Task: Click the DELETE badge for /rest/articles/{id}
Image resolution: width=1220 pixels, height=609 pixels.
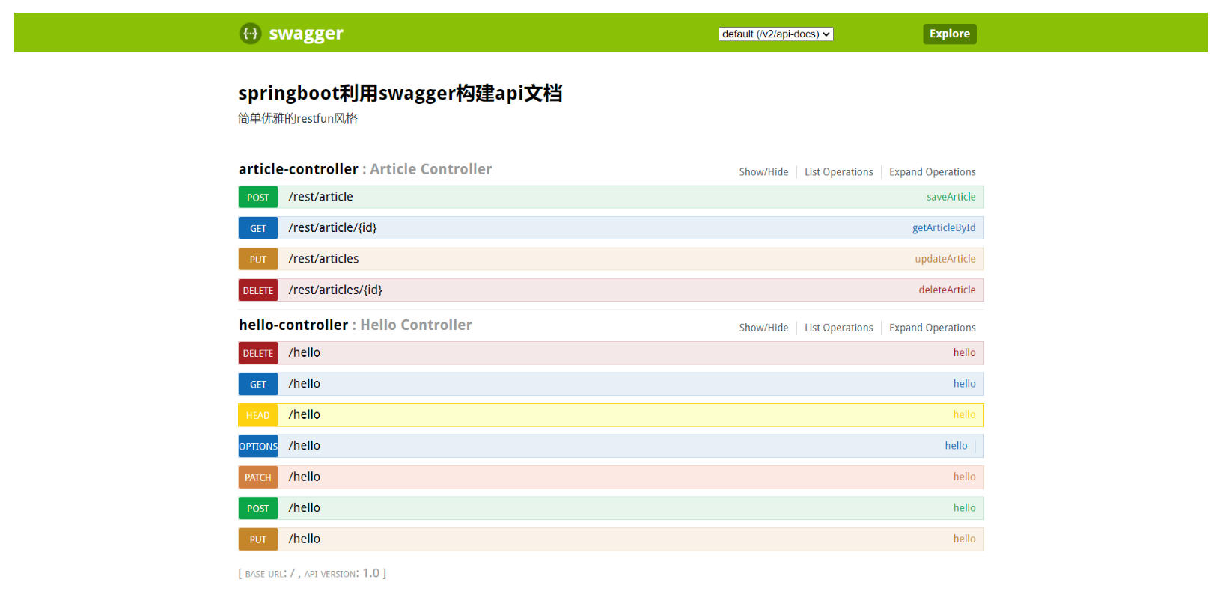Action: pos(258,291)
